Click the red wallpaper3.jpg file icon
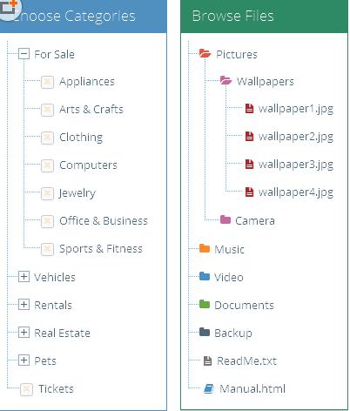Image resolution: width=350 pixels, height=411 pixels. tap(249, 164)
